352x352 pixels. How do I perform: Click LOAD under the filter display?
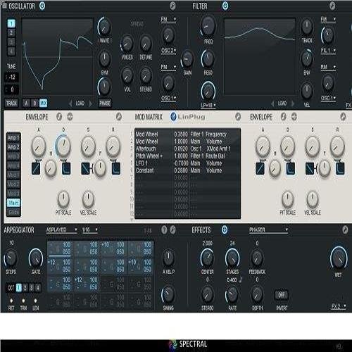click(x=282, y=103)
